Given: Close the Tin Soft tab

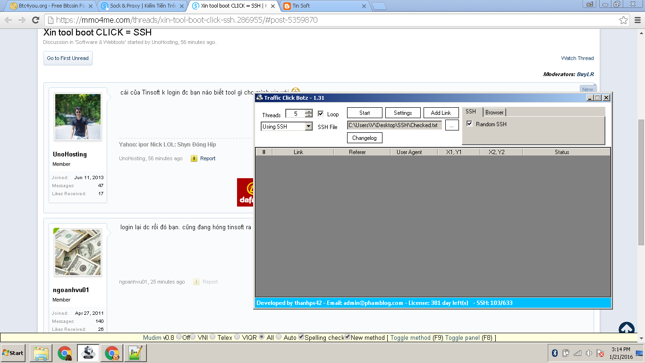Looking at the screenshot, I should [x=364, y=6].
